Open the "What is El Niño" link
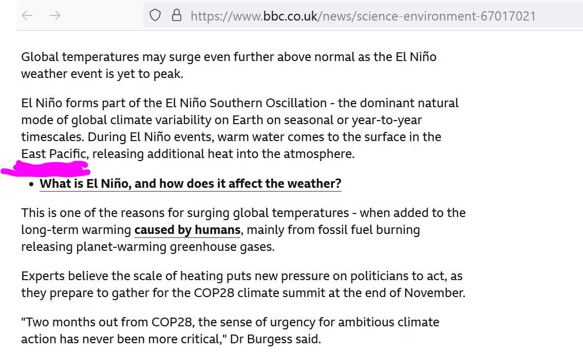Screen dimensions: 583x353 pos(190,184)
